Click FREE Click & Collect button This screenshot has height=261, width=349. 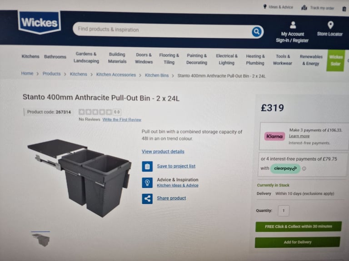tap(298, 227)
